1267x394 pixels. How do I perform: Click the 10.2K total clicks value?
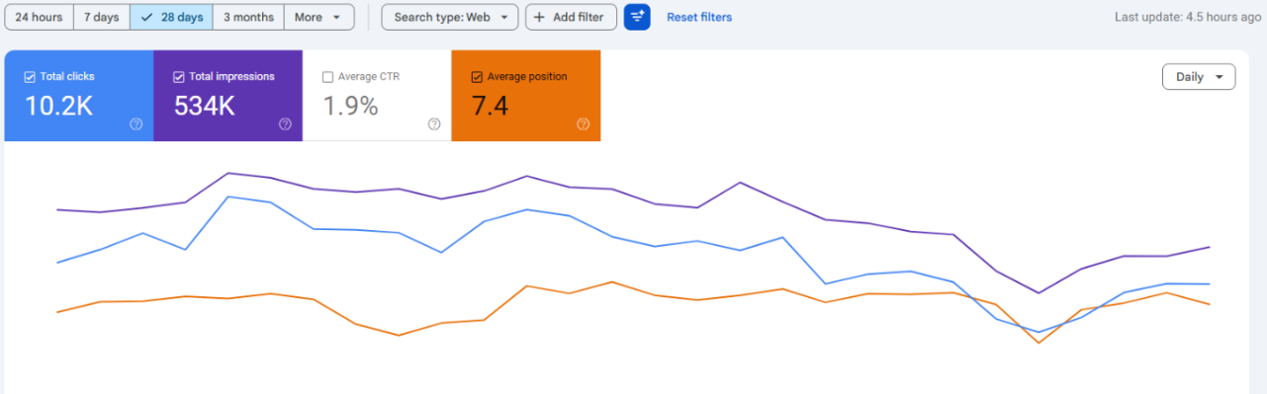tap(58, 107)
